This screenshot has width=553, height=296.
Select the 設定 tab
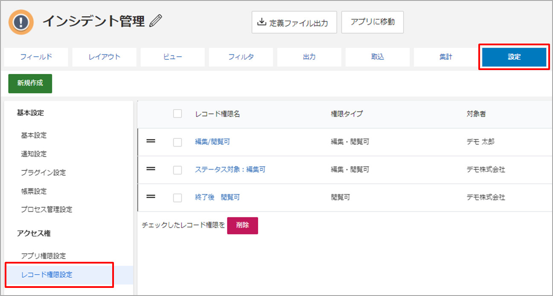[x=514, y=57]
